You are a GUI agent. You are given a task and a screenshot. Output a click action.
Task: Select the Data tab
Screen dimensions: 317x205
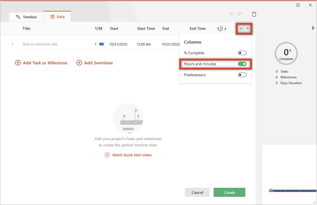[x=57, y=17]
